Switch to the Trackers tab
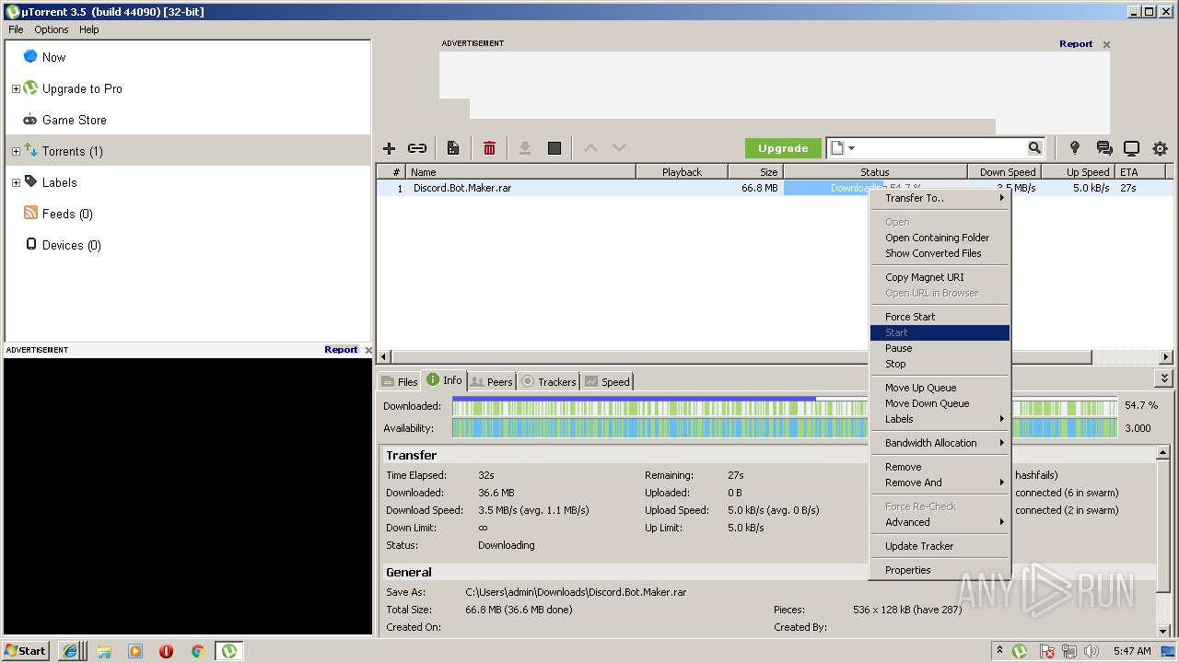Viewport: 1179px width, 663px height. click(x=548, y=381)
